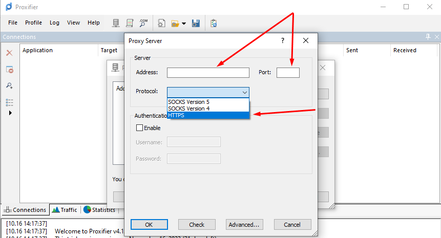Click the red X icon in left sidebar
The image size is (441, 238).
9,53
